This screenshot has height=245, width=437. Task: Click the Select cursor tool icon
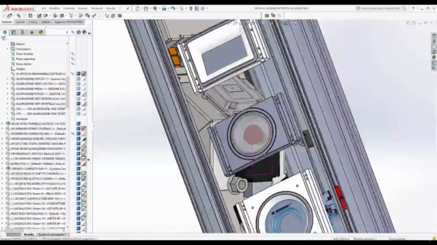[x=182, y=8]
